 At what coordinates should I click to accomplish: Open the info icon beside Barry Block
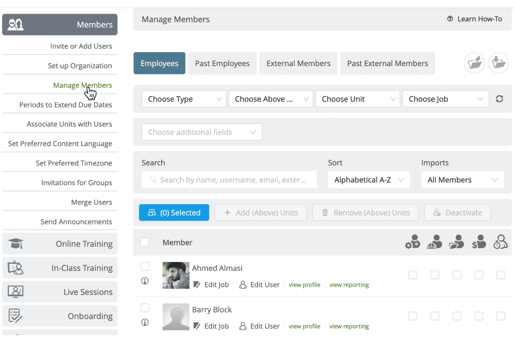[x=145, y=323]
